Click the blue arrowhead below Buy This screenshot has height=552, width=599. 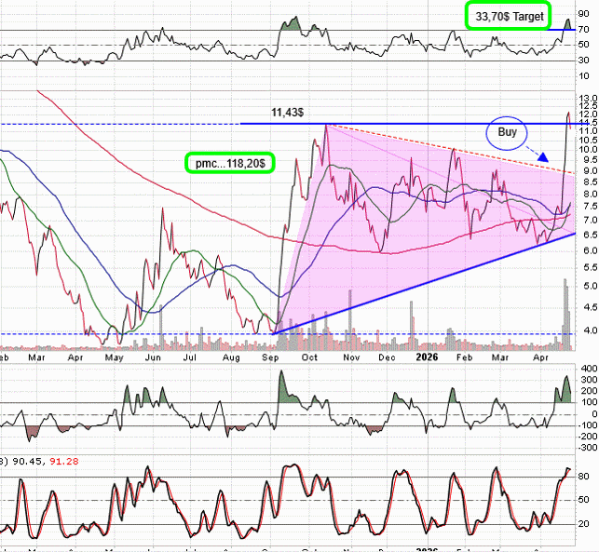pyautogui.click(x=542, y=157)
